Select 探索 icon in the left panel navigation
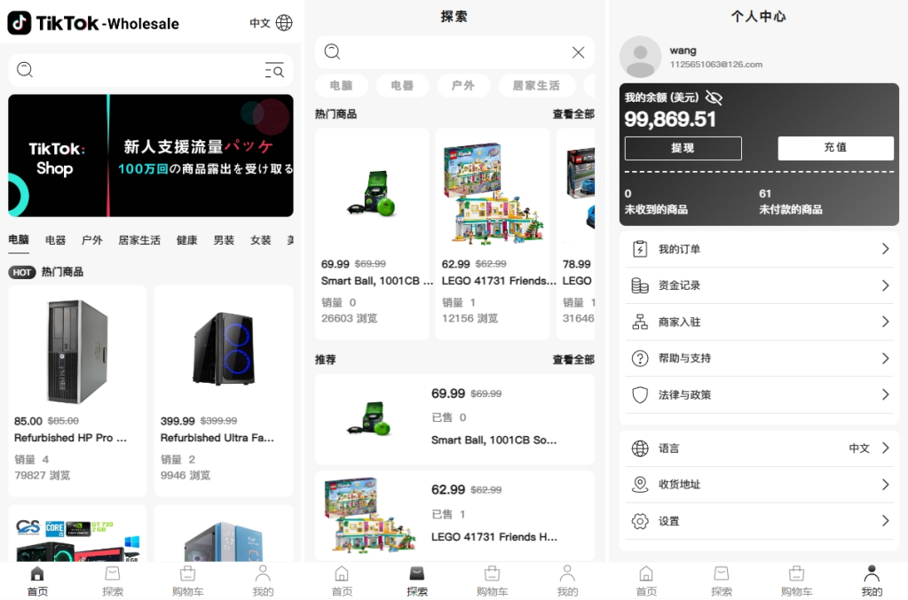Screen dimensions: 908x600 pyautogui.click(x=113, y=573)
